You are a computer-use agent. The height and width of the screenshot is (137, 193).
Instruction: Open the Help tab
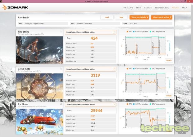(x=185, y=8)
